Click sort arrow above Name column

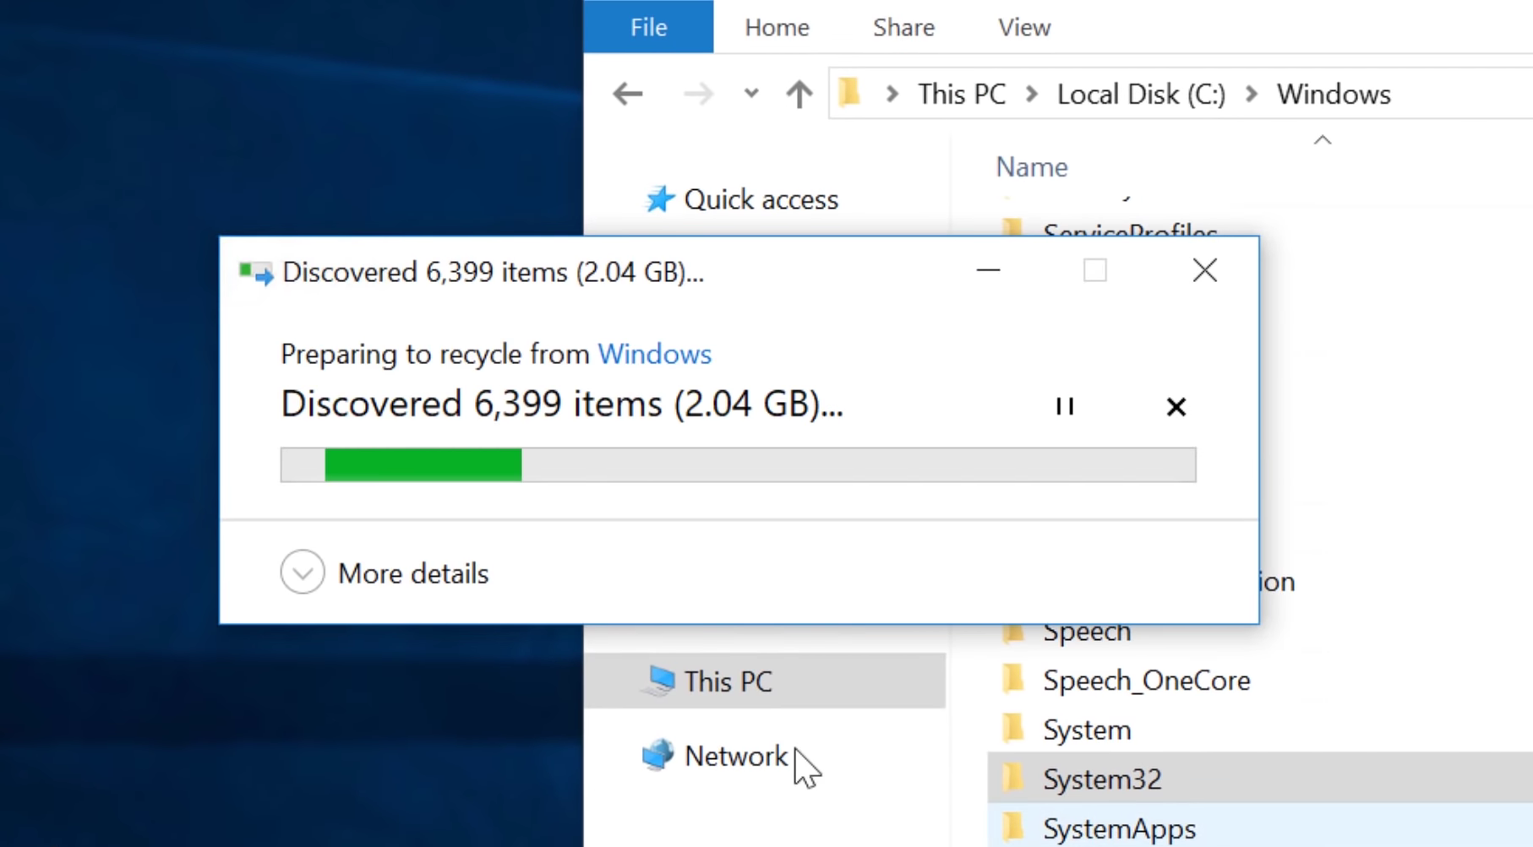(1323, 140)
